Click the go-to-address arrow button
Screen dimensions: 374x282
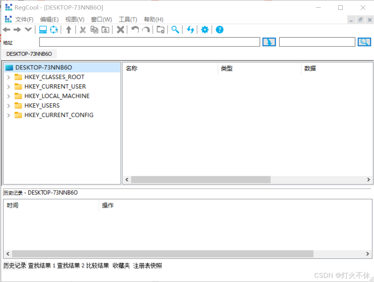click(269, 42)
